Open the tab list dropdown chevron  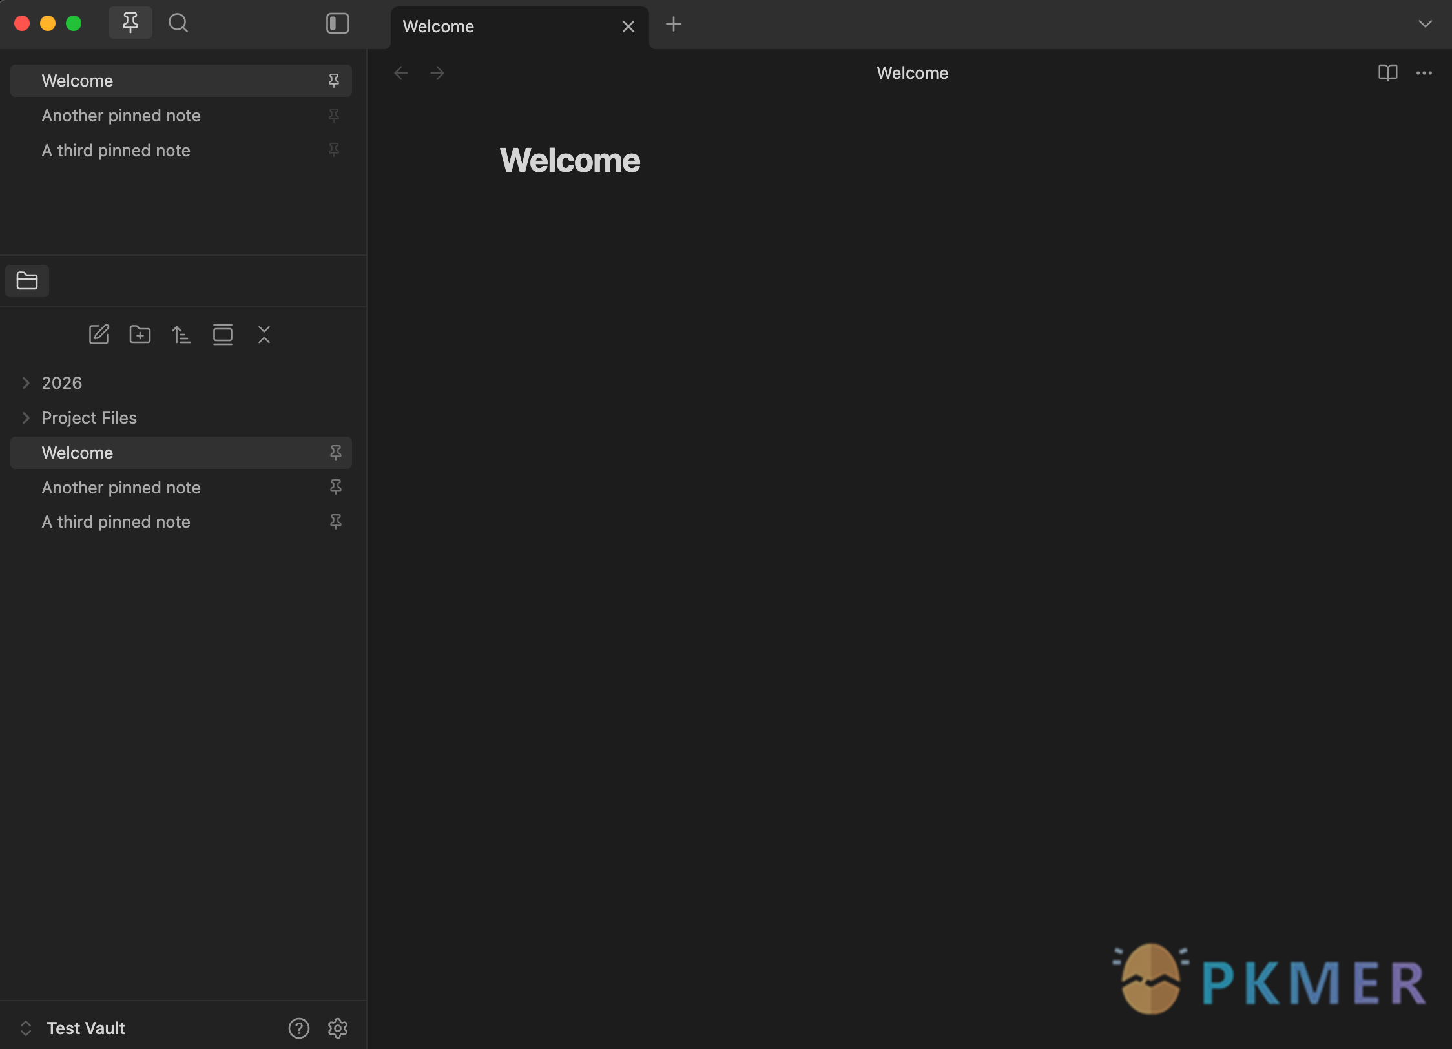[1425, 24]
